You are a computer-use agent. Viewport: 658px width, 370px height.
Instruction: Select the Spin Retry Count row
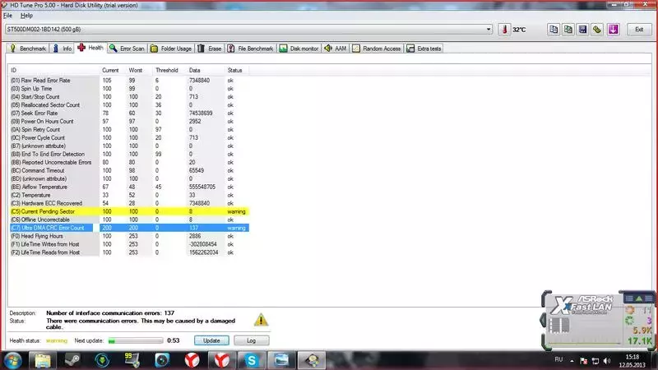point(129,130)
